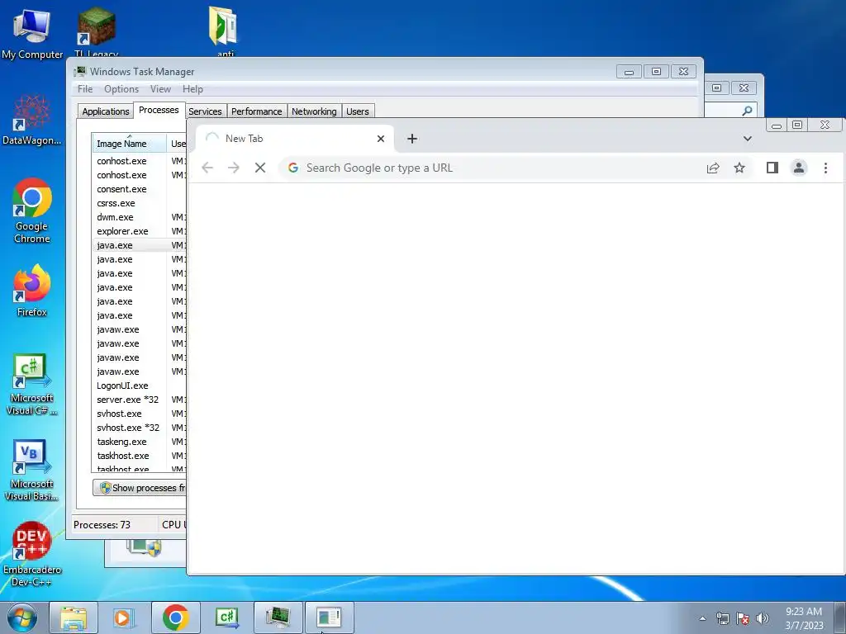Toggle Chrome's side panel
Image resolution: width=846 pixels, height=634 pixels.
772,168
